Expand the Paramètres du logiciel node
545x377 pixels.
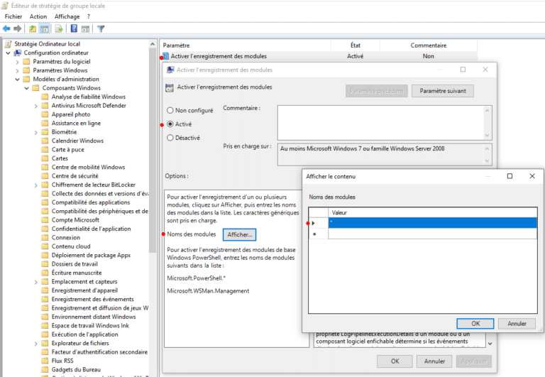(17, 62)
